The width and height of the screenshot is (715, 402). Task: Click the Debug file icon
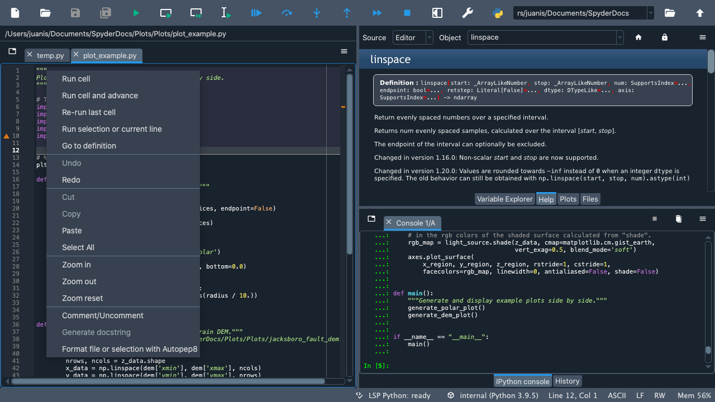pos(256,13)
